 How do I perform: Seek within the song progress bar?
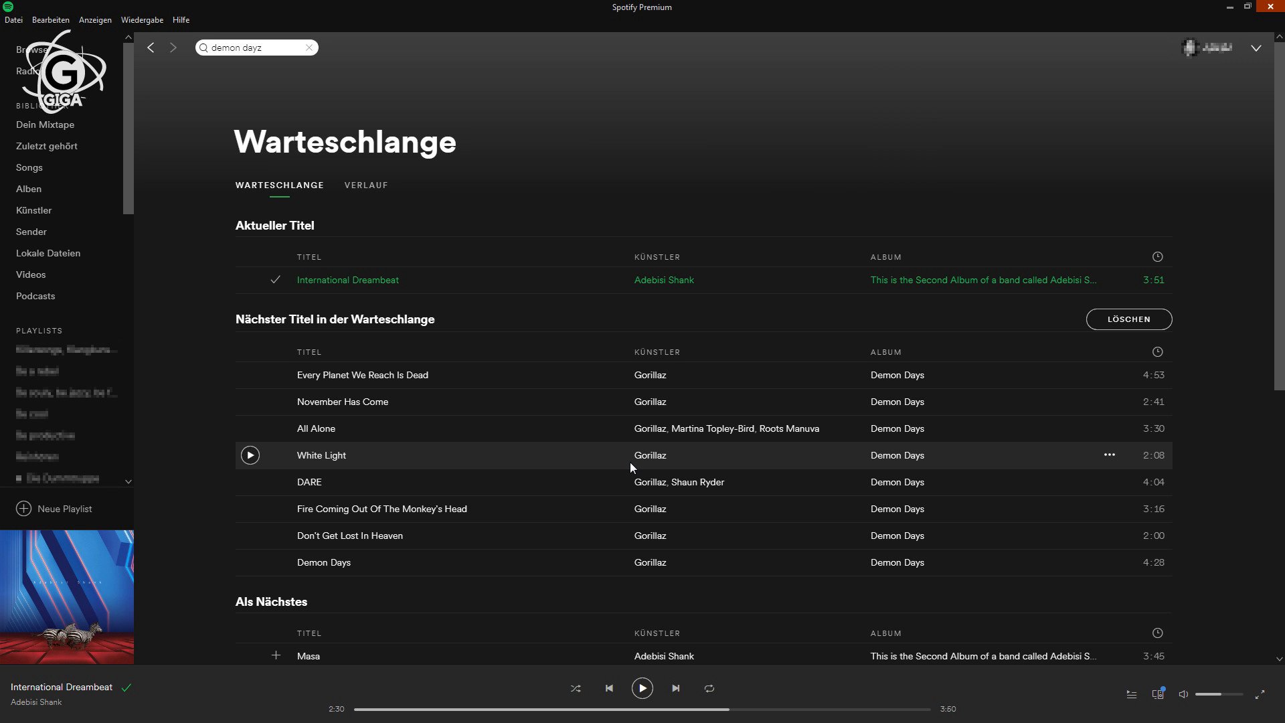[x=642, y=709]
